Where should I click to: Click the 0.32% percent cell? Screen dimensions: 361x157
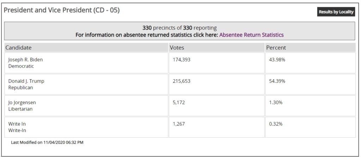click(310, 127)
